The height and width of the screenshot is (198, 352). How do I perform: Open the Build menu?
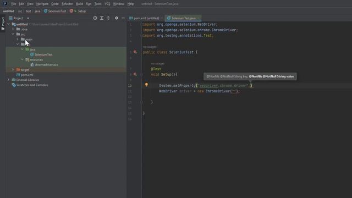click(79, 4)
